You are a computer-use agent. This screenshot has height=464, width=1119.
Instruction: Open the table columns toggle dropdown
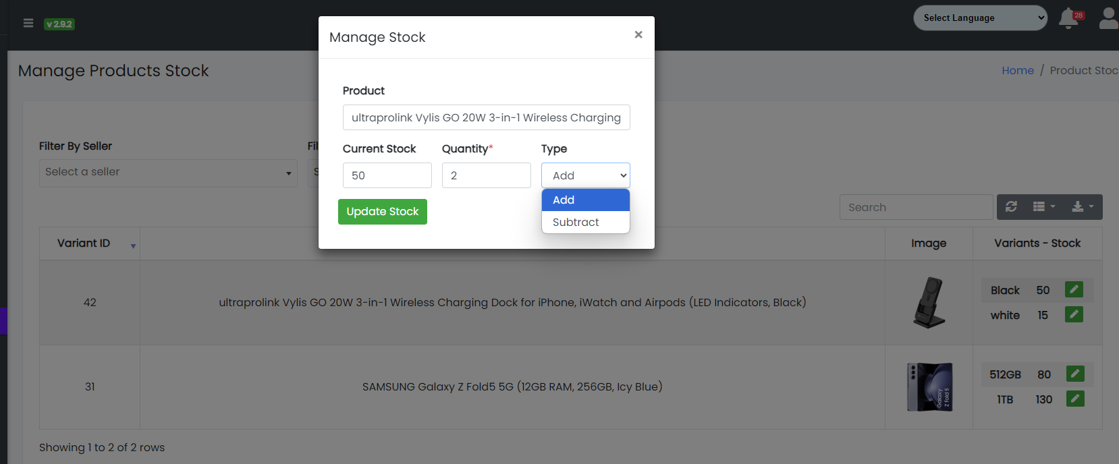1043,207
